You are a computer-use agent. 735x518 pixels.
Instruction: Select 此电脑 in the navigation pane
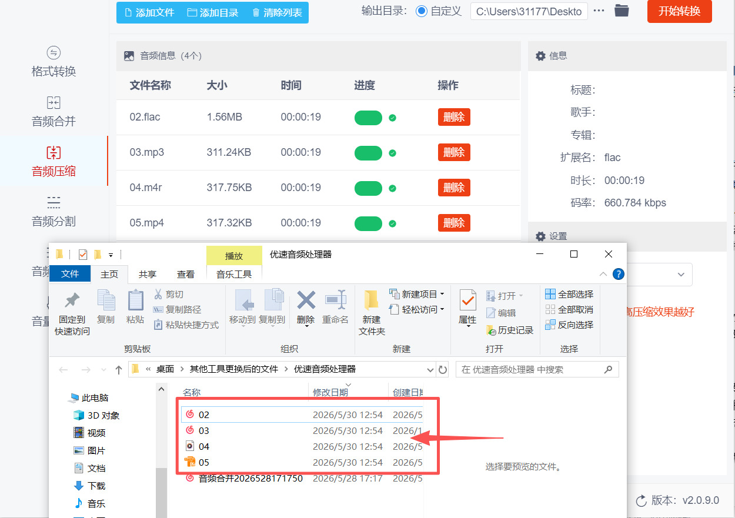pos(89,398)
